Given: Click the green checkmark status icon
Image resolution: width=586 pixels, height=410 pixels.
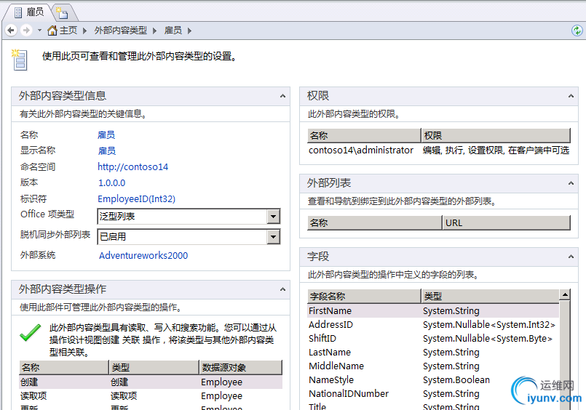Looking at the screenshot, I should coord(31,333).
